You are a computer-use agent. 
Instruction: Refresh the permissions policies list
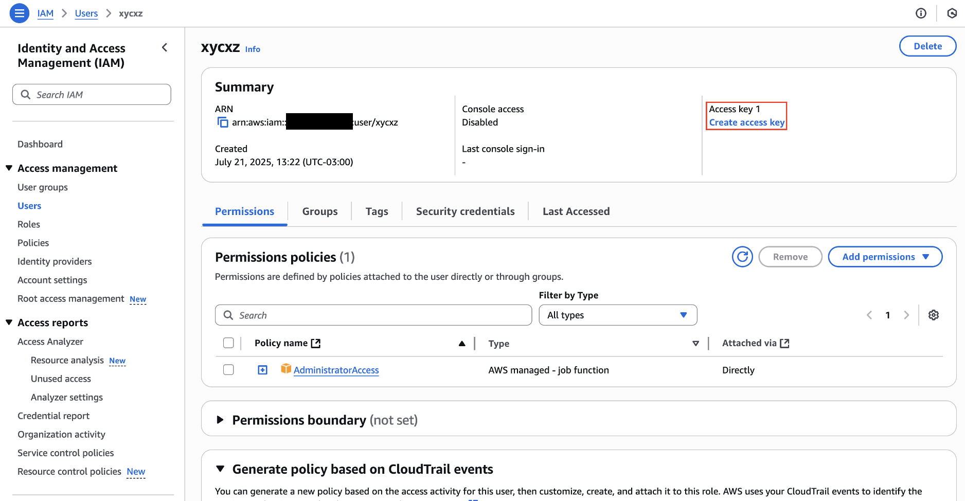tap(742, 257)
